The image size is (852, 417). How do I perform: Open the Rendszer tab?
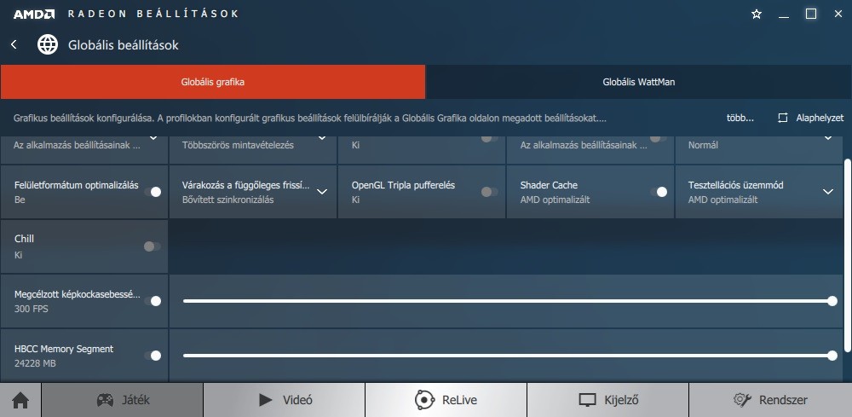(770, 401)
